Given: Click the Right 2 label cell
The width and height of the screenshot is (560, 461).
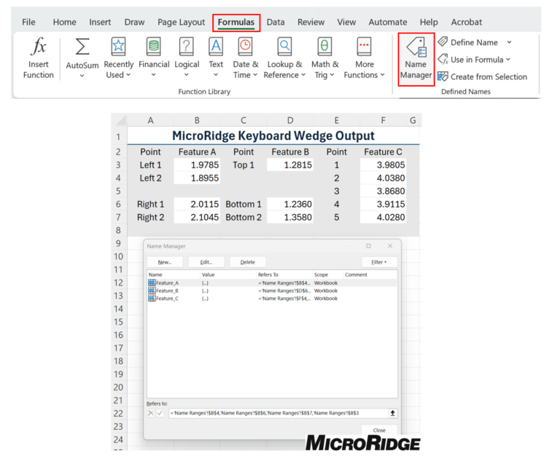Looking at the screenshot, I should pos(151,217).
